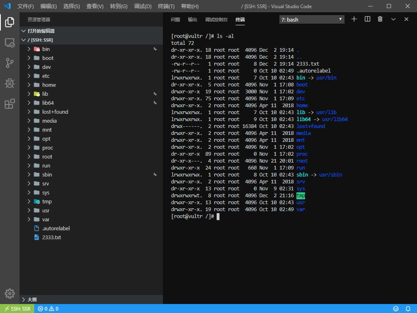Expand the etc folder

point(91,76)
